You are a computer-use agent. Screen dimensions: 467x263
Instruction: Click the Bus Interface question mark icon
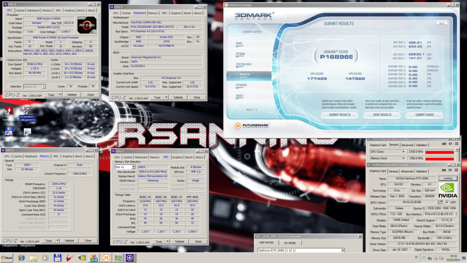(x=456, y=214)
